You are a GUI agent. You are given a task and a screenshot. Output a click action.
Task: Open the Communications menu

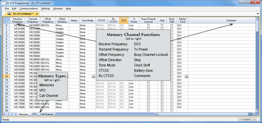click(x=29, y=9)
